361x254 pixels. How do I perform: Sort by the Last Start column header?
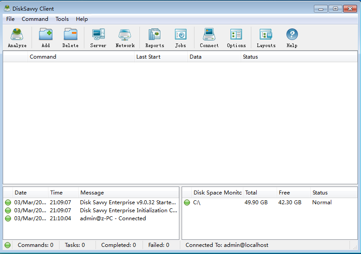(161, 57)
